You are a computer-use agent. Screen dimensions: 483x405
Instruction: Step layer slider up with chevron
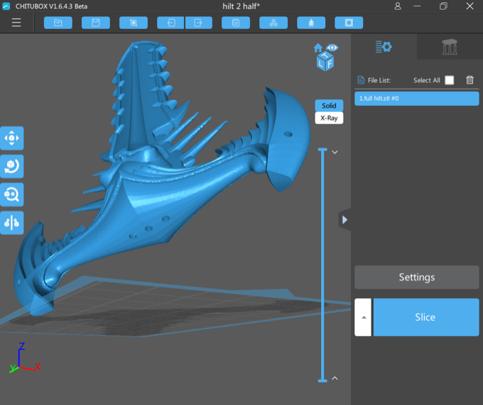coord(335,378)
